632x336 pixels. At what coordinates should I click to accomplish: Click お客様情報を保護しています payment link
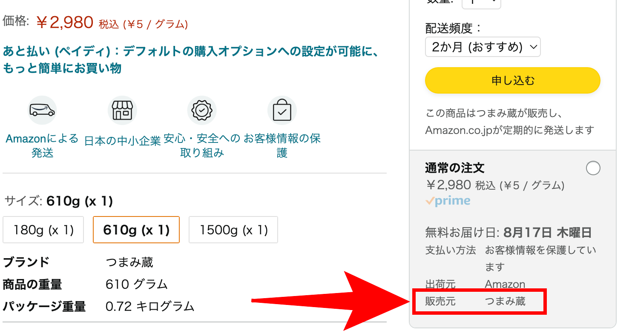click(540, 259)
